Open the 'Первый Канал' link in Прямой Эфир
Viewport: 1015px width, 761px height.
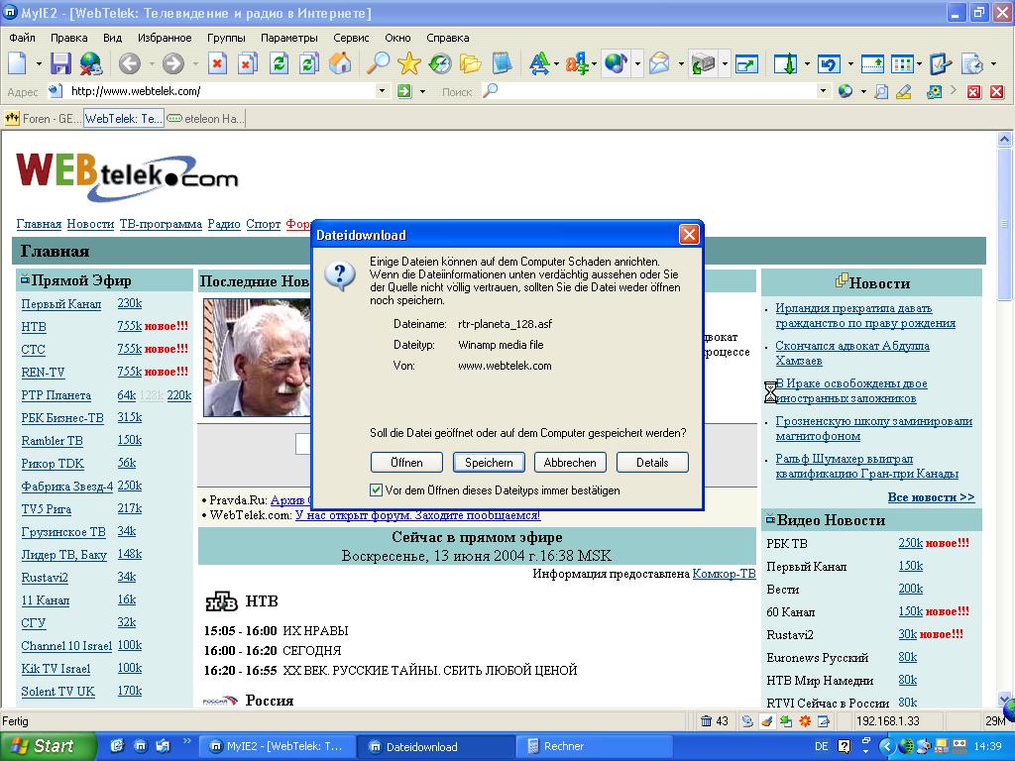[x=60, y=303]
